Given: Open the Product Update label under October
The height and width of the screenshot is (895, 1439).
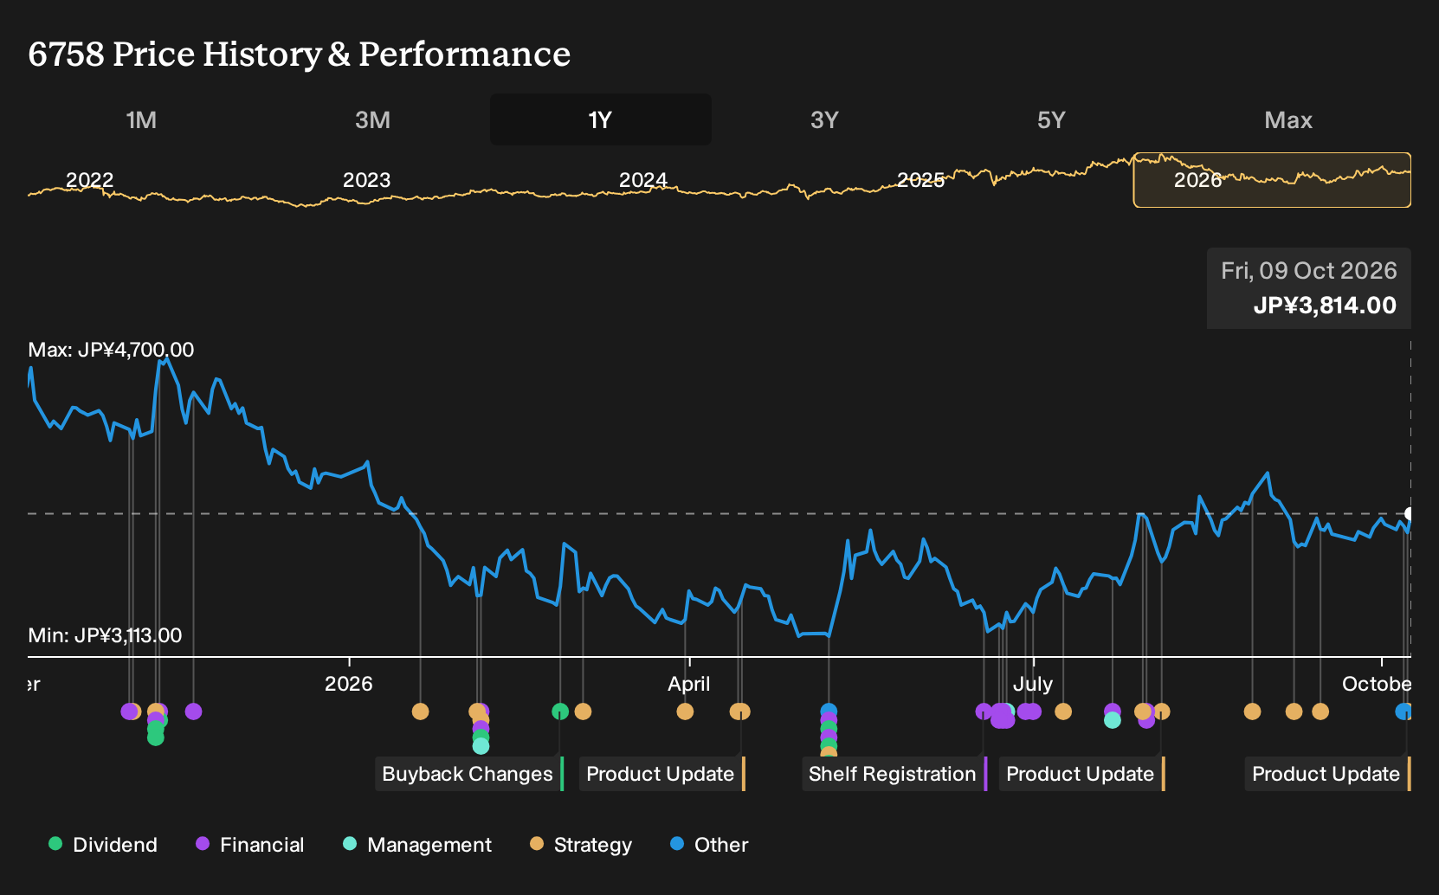Looking at the screenshot, I should click(x=1328, y=774).
